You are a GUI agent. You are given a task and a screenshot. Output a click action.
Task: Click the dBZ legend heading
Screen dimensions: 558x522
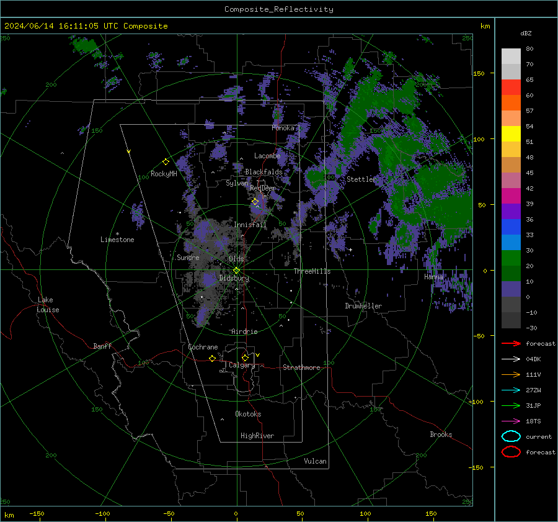pyautogui.click(x=526, y=33)
